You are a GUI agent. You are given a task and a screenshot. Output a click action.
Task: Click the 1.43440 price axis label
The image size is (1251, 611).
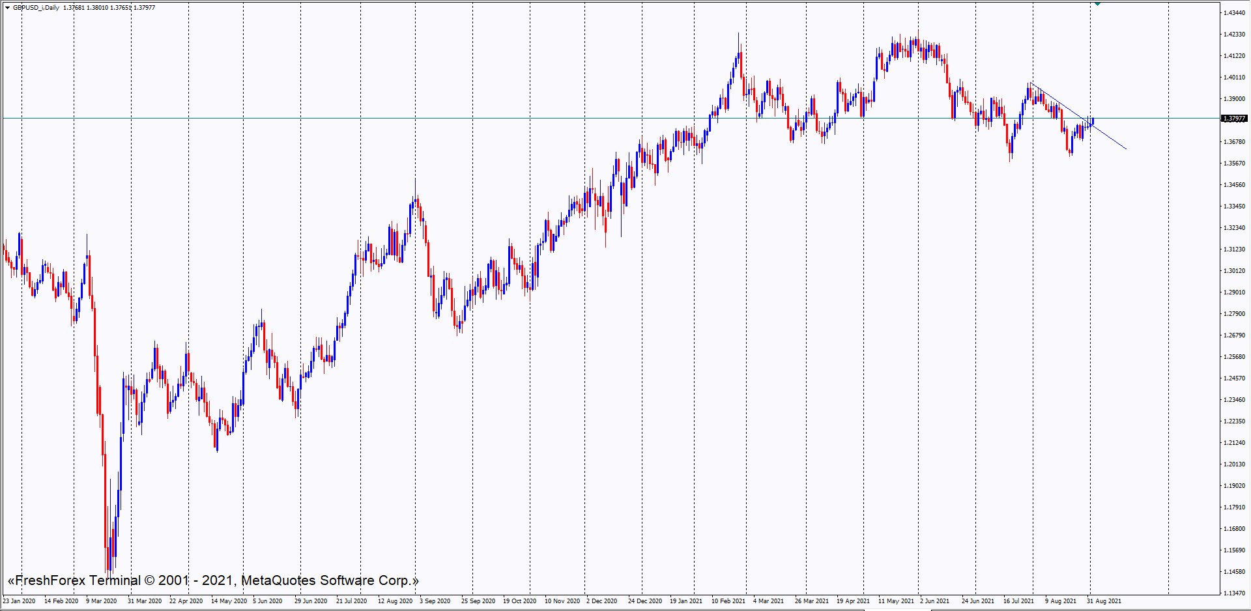click(x=1234, y=13)
